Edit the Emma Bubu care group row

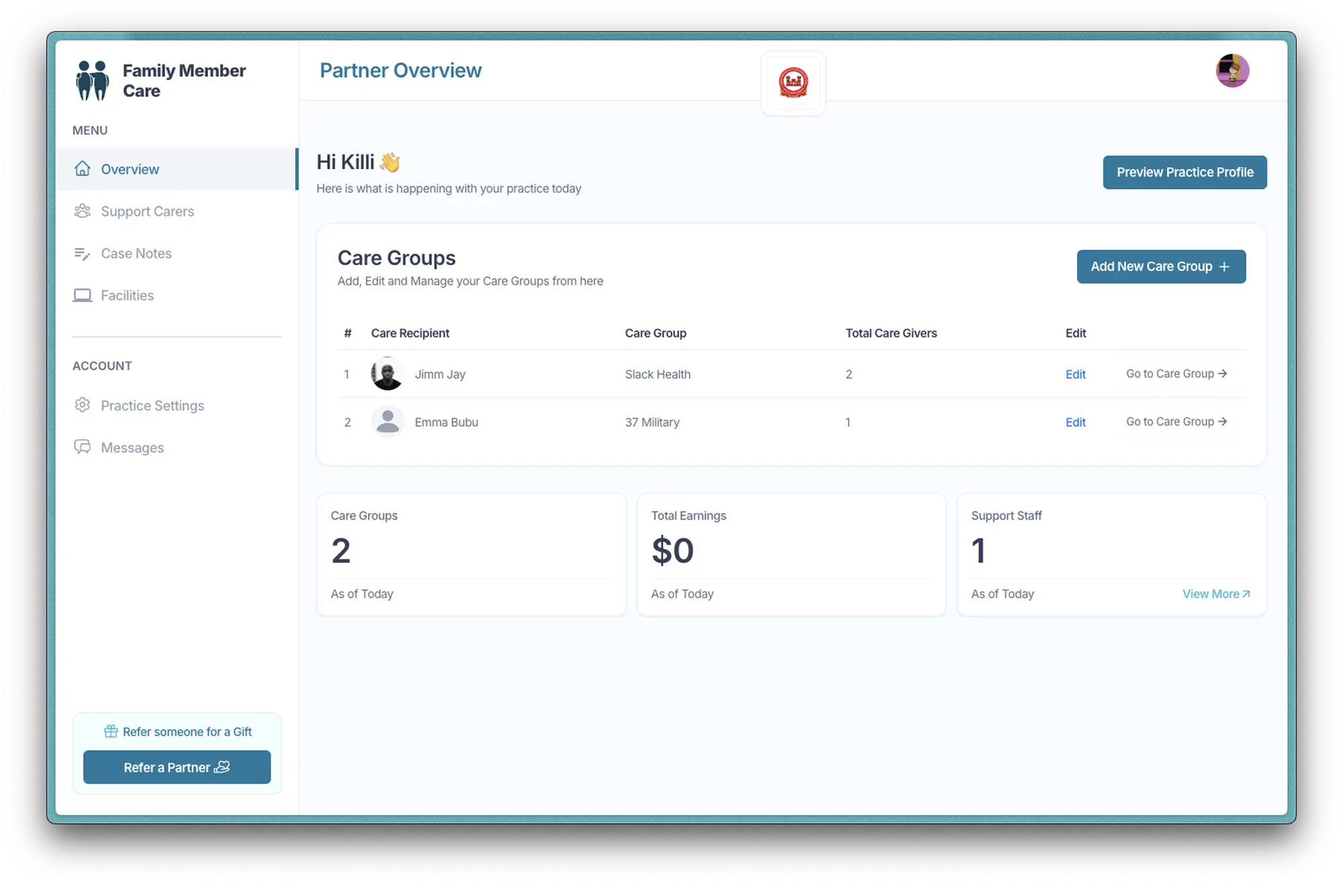(x=1075, y=422)
